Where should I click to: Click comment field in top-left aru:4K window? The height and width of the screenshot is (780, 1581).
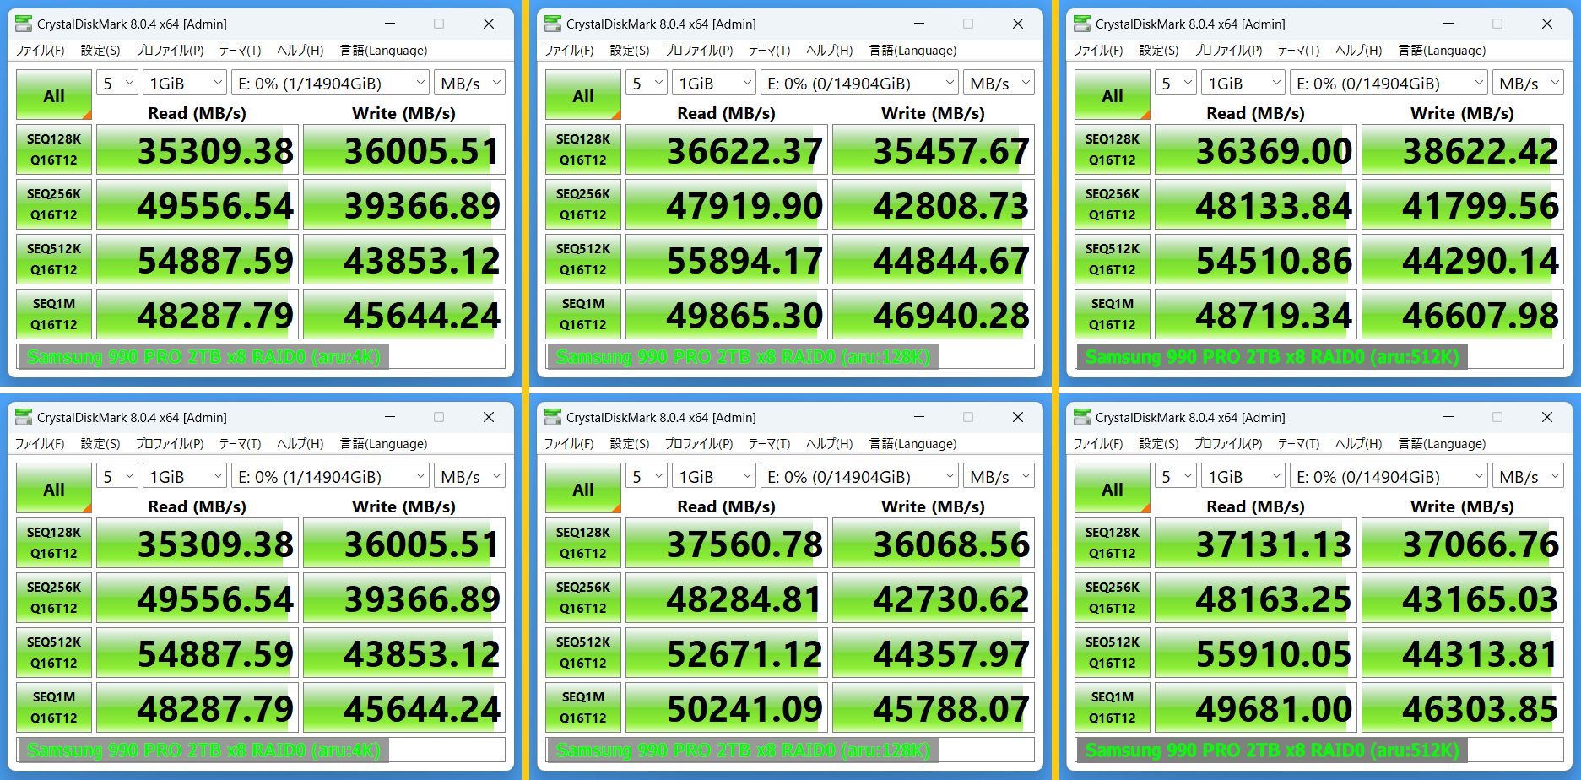(261, 356)
